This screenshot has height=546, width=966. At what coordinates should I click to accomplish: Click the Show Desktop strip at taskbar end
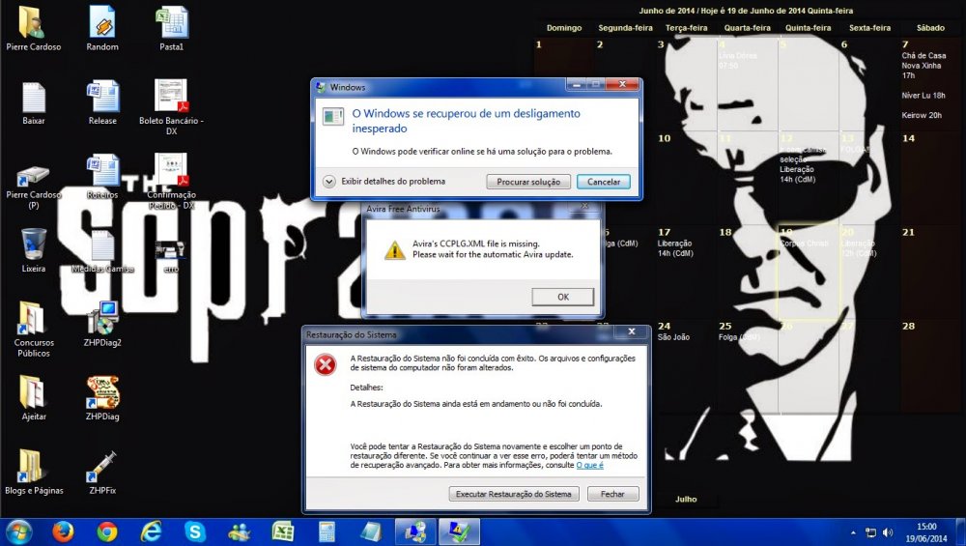coord(960,532)
